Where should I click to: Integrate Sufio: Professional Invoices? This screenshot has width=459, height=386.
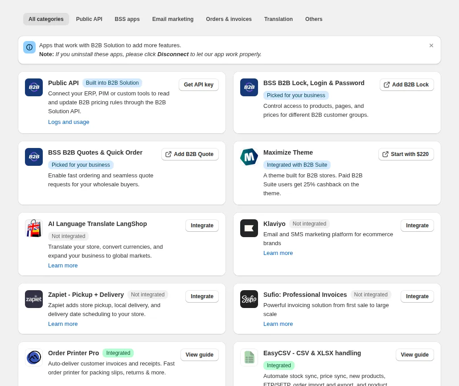pyautogui.click(x=417, y=296)
